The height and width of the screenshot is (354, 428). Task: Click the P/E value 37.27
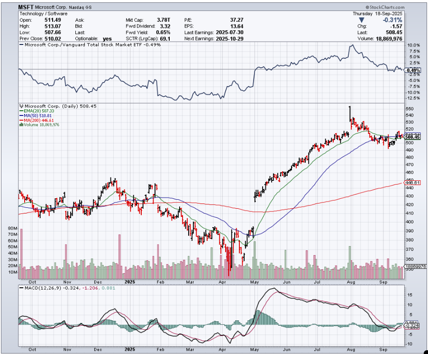[237, 20]
